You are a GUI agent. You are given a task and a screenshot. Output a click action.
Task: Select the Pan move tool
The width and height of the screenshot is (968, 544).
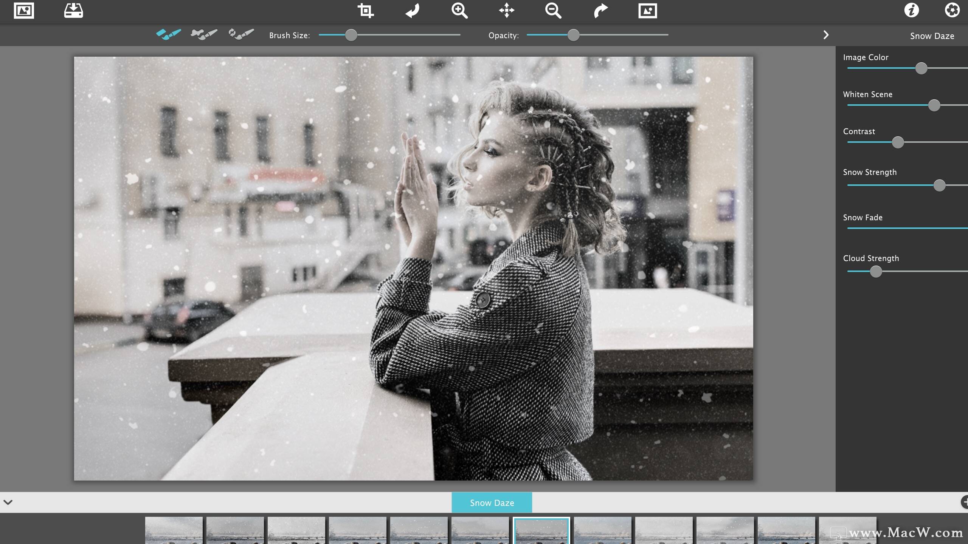pos(506,11)
